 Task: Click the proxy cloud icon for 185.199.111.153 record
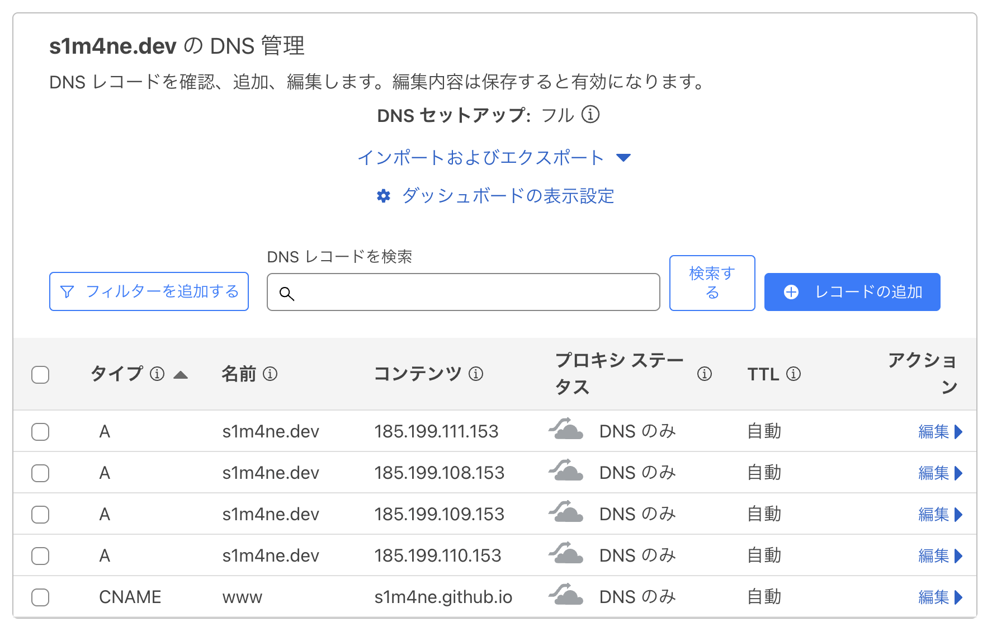566,431
